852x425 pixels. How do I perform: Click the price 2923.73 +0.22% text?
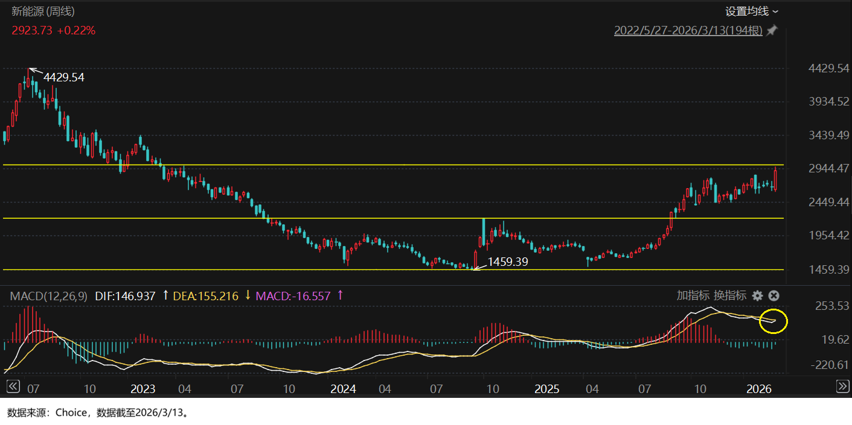coord(53,30)
